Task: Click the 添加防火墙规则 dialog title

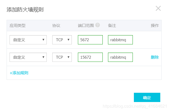Action: pos(25,10)
